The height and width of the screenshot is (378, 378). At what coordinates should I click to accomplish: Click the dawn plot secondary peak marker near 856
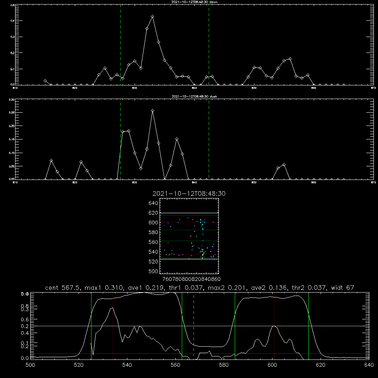pyautogui.click(x=290, y=59)
